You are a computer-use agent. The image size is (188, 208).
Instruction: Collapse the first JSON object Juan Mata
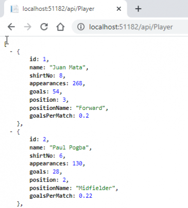pos(11,52)
